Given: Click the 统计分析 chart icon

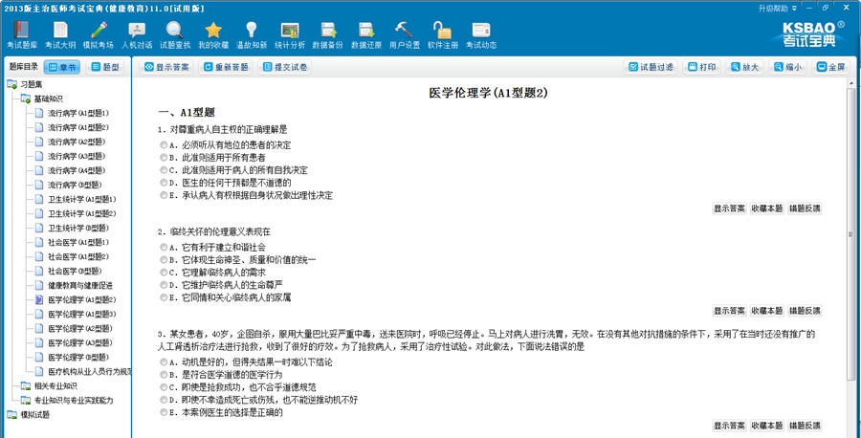Looking at the screenshot, I should [x=290, y=35].
